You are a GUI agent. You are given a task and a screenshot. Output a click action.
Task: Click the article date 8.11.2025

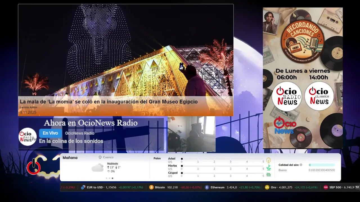click(28, 113)
